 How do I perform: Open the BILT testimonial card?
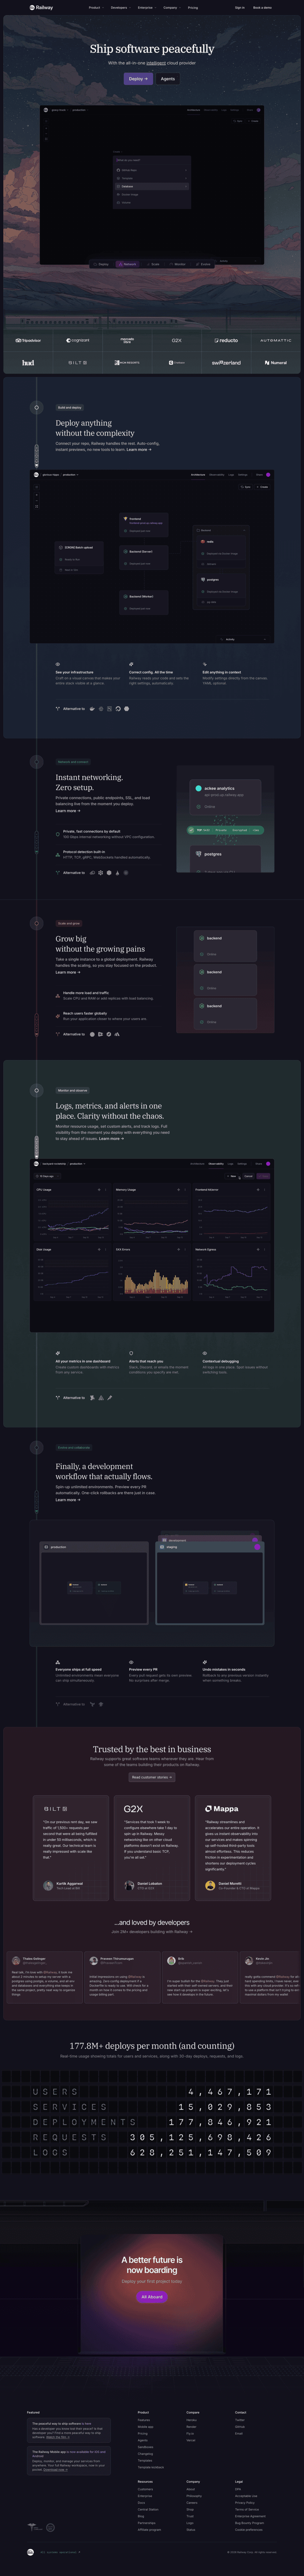(x=71, y=1848)
